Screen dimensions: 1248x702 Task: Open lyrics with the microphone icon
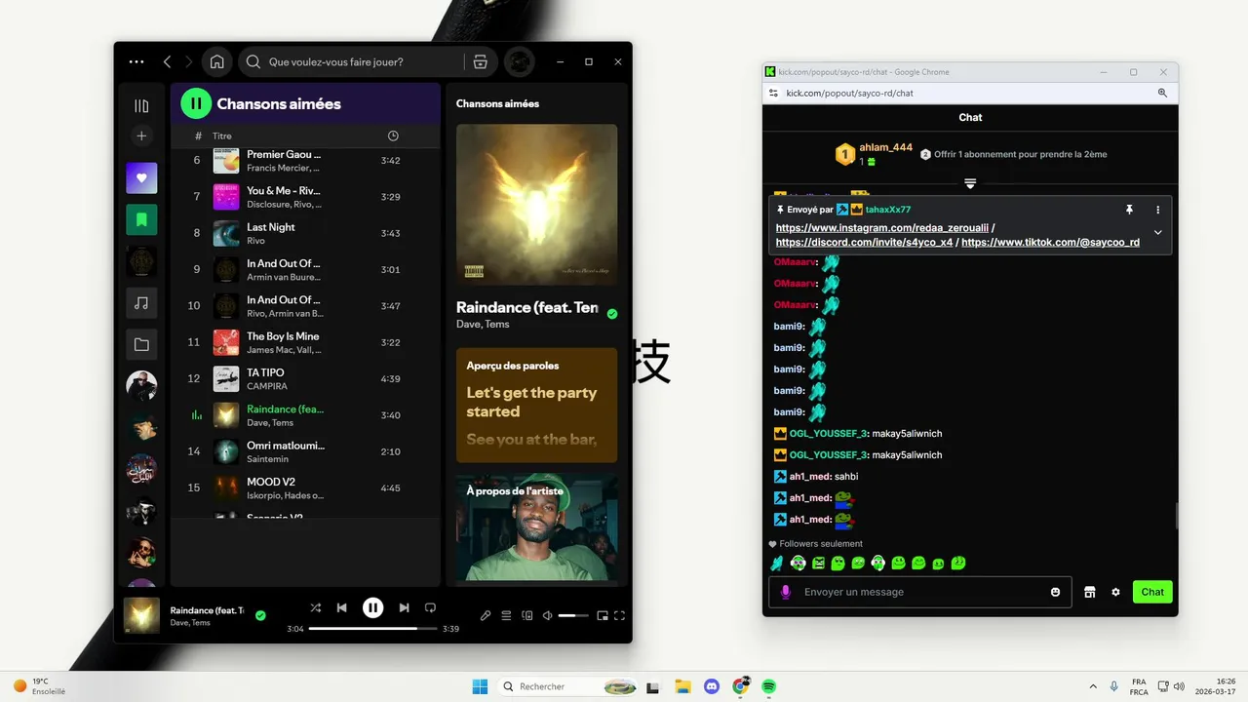486,615
